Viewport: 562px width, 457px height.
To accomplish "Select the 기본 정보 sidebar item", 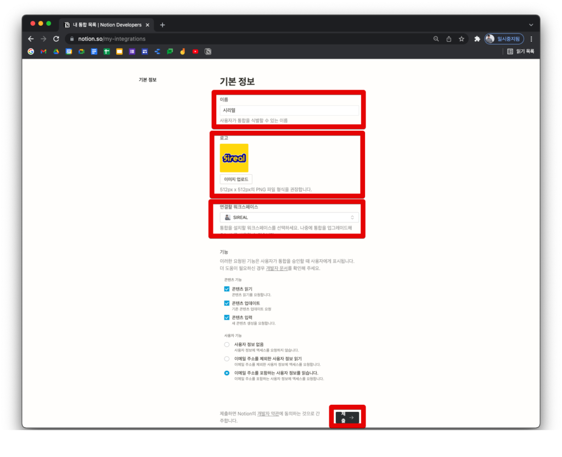I will pos(147,80).
